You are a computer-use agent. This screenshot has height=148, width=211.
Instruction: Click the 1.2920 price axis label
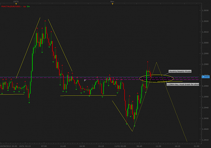[x=205, y=129]
